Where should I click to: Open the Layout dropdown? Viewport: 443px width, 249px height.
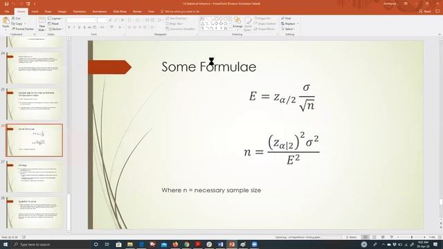click(x=55, y=19)
